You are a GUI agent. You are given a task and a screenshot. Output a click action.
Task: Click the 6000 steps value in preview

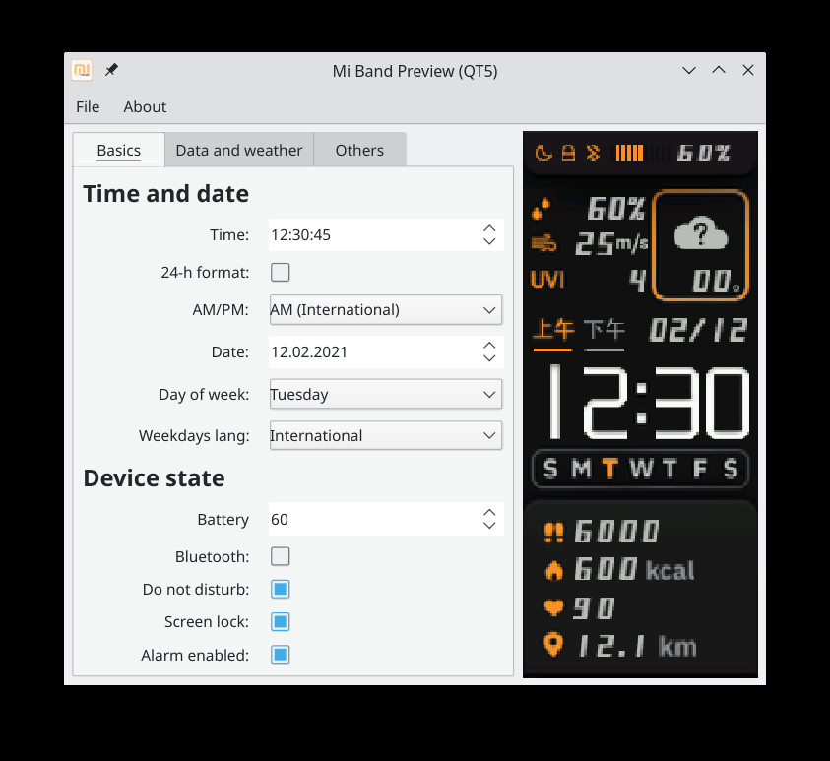[616, 532]
